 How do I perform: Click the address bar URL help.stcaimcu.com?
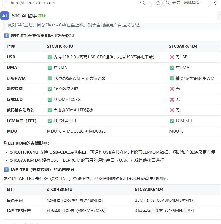pyautogui.click(x=33, y=3)
